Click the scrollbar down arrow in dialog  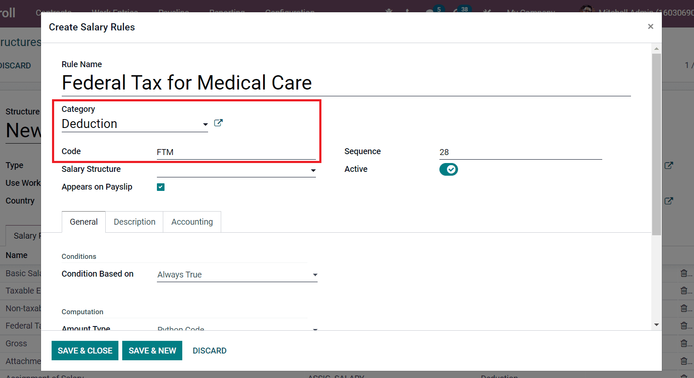click(x=656, y=325)
